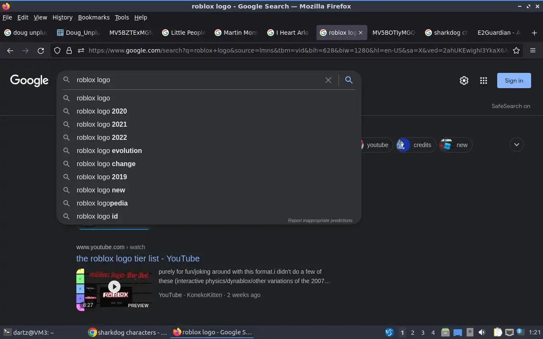The image size is (543, 339).
Task: Open removable media eject tray icon
Action: (470, 333)
